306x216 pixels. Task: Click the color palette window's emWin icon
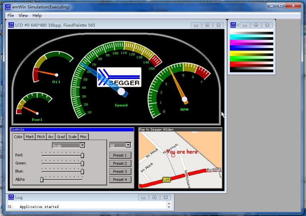(x=233, y=25)
